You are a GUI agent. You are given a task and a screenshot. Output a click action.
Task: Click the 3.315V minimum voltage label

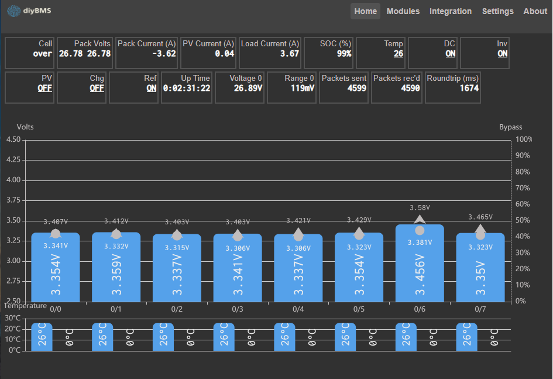[177, 248]
